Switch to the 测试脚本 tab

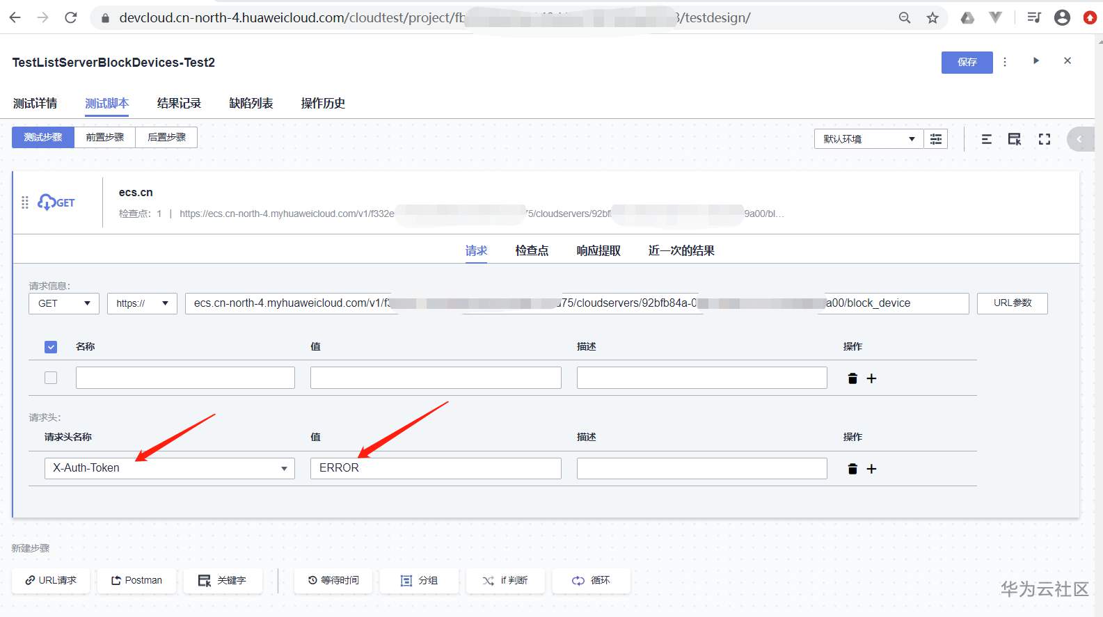pyautogui.click(x=107, y=104)
